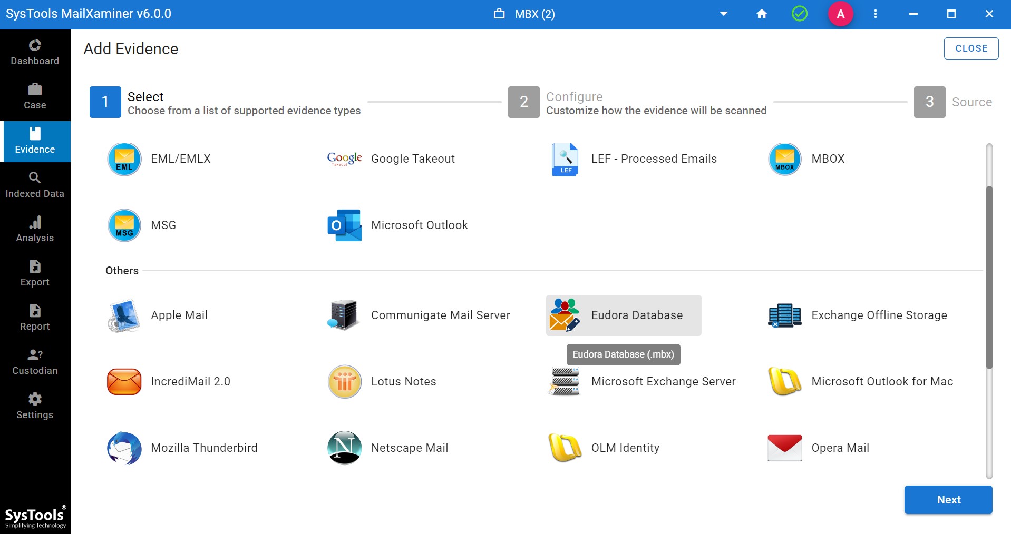Click the Microsoft Outlook label
The width and height of the screenshot is (1011, 534).
(419, 225)
